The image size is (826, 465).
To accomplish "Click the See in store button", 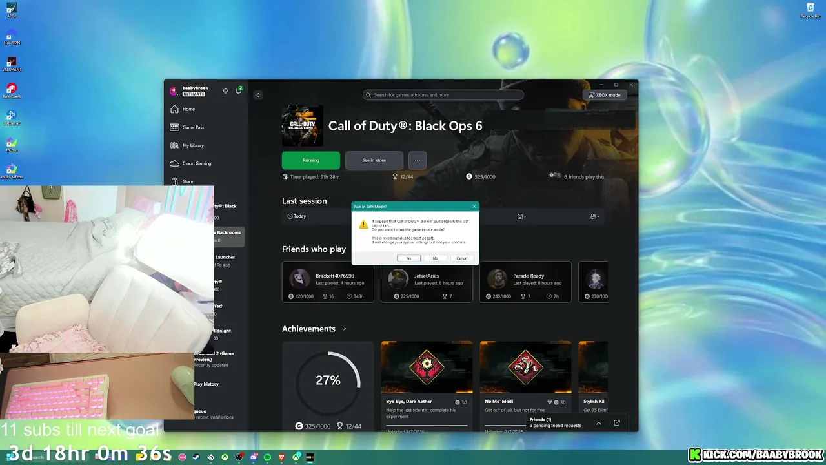I will tap(374, 160).
